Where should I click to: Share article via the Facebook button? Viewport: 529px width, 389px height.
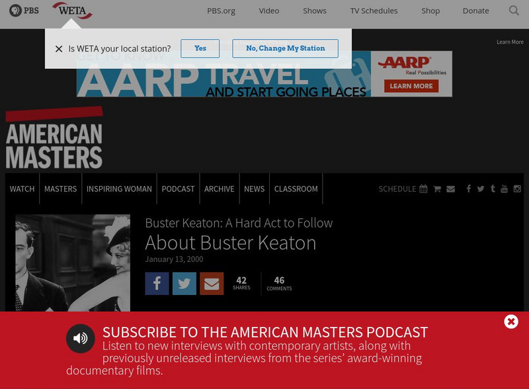tap(157, 283)
